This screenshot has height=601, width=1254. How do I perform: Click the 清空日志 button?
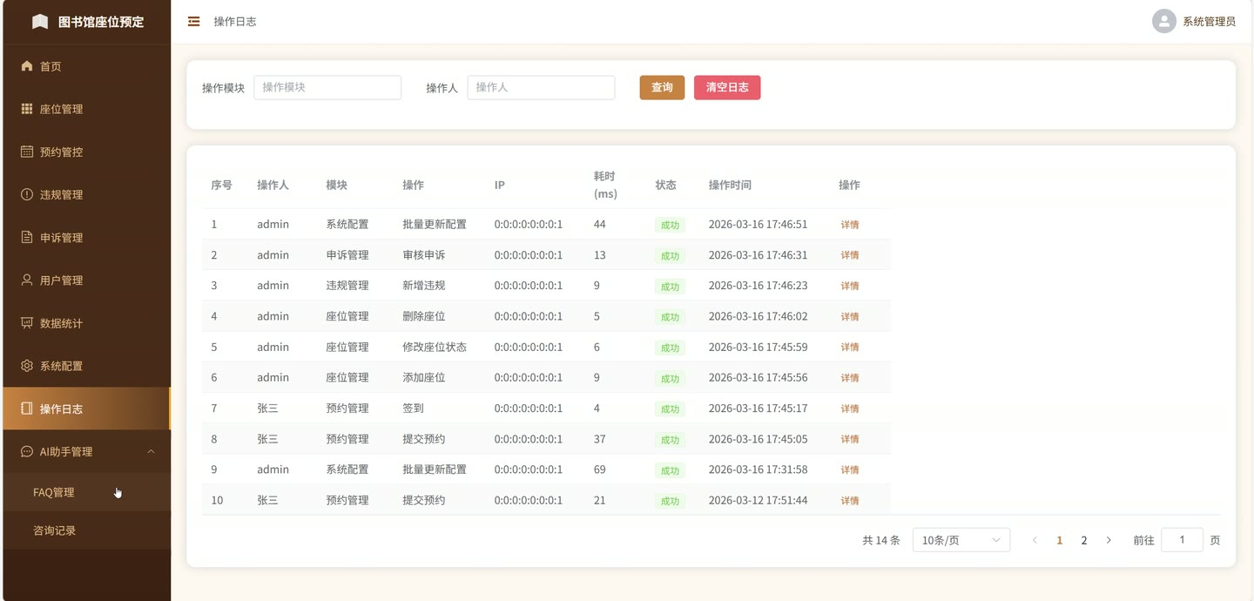click(727, 87)
